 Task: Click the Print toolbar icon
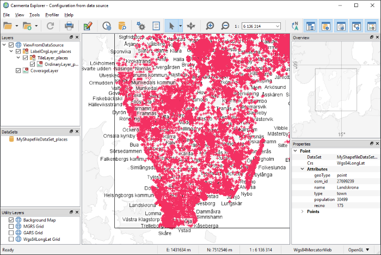click(70, 26)
